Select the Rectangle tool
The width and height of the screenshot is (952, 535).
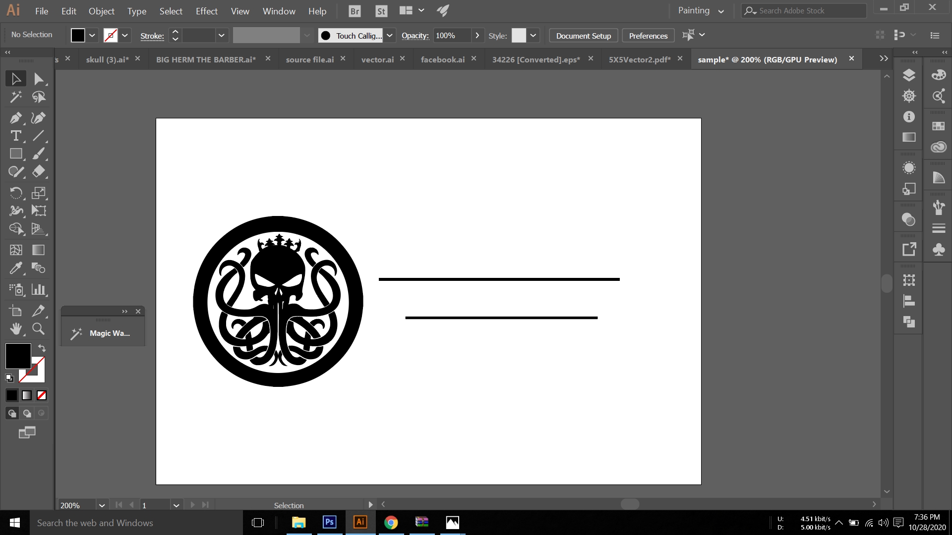[x=16, y=154]
